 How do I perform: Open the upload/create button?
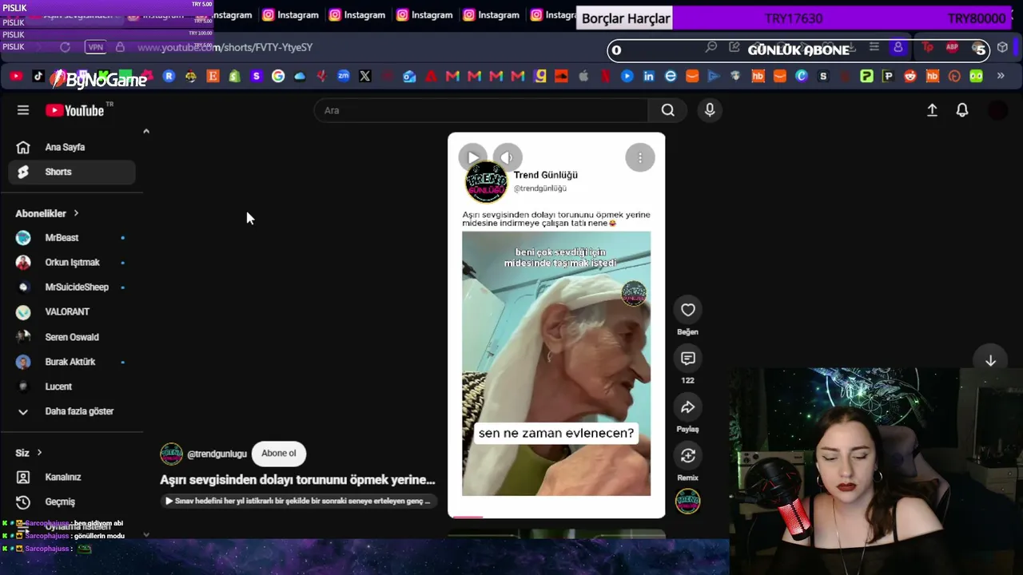coord(932,110)
